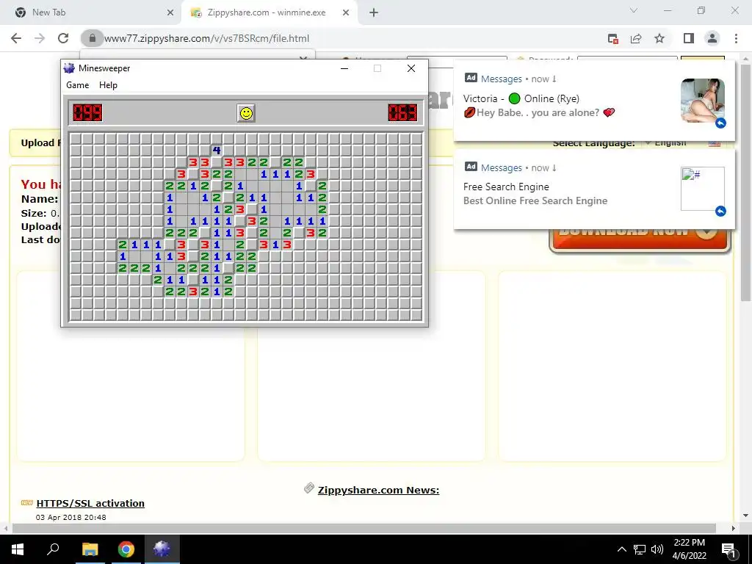The image size is (752, 564).
Task: Click the Minesweeper taskbar icon
Action: [162, 549]
